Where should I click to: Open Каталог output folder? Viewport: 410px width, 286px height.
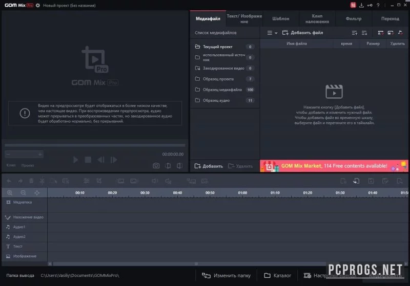277,275
